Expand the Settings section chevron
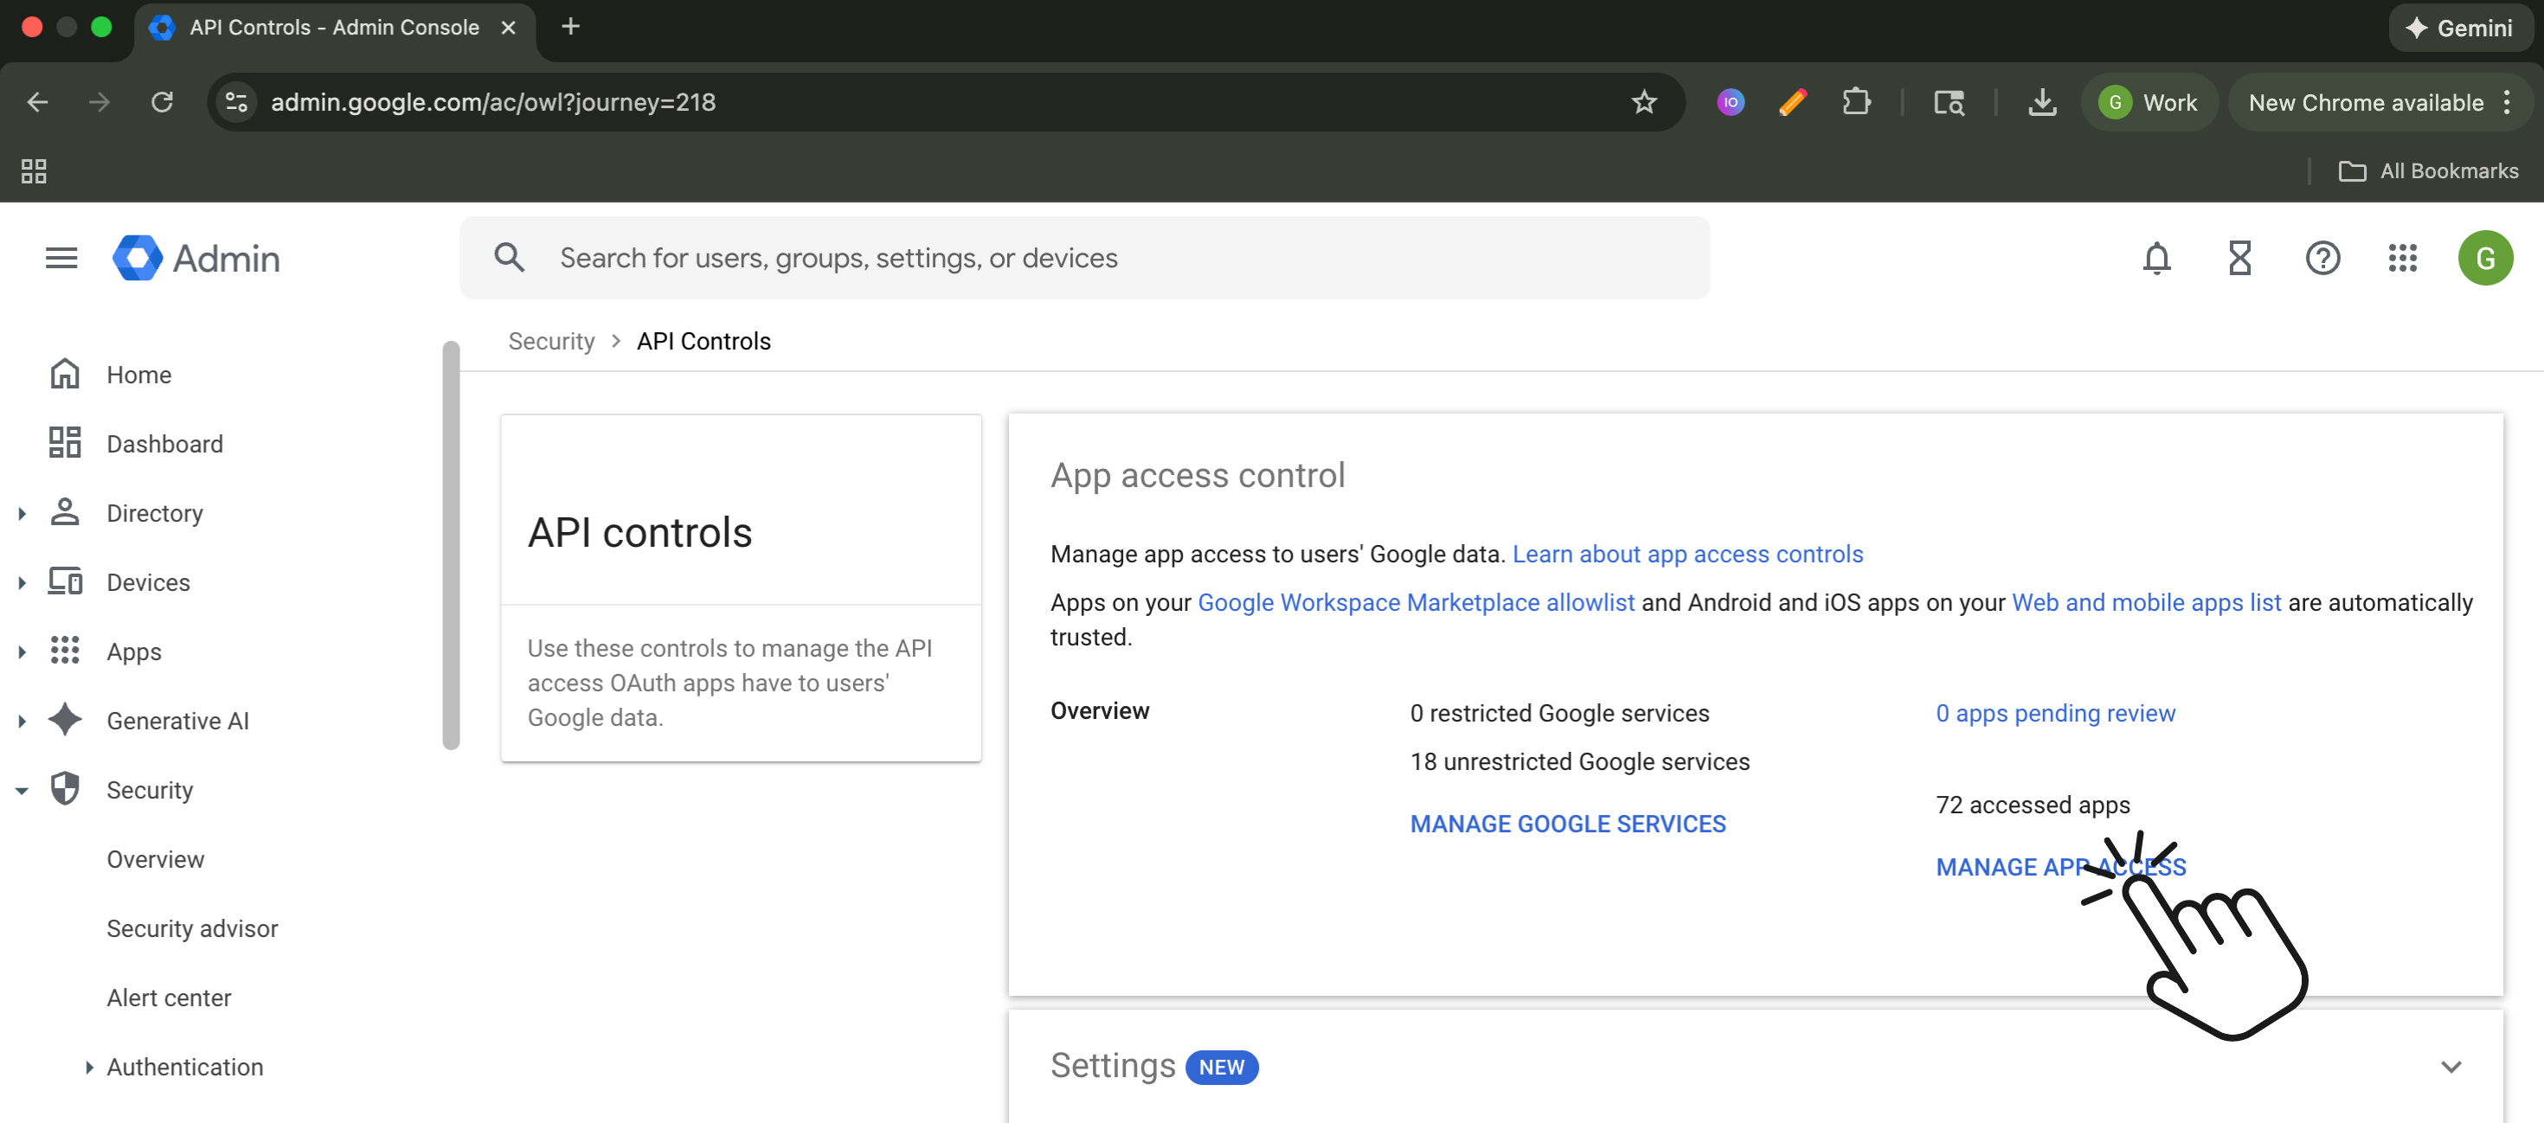This screenshot has height=1123, width=2544. 2451,1067
